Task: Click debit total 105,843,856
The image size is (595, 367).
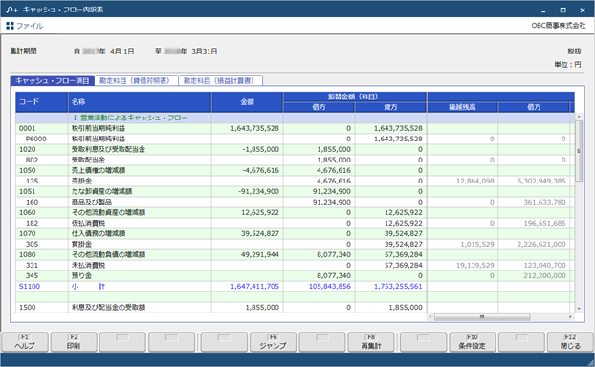Action: point(329,287)
